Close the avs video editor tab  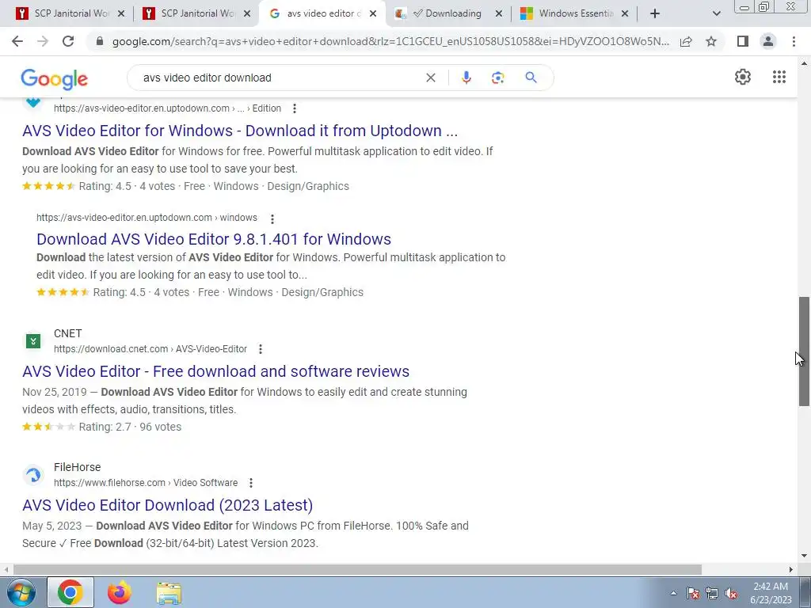tap(373, 13)
